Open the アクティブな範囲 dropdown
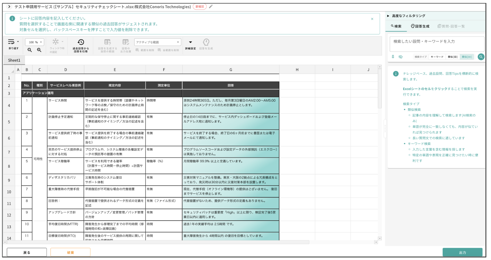This screenshot has width=491, height=260. coord(158,42)
